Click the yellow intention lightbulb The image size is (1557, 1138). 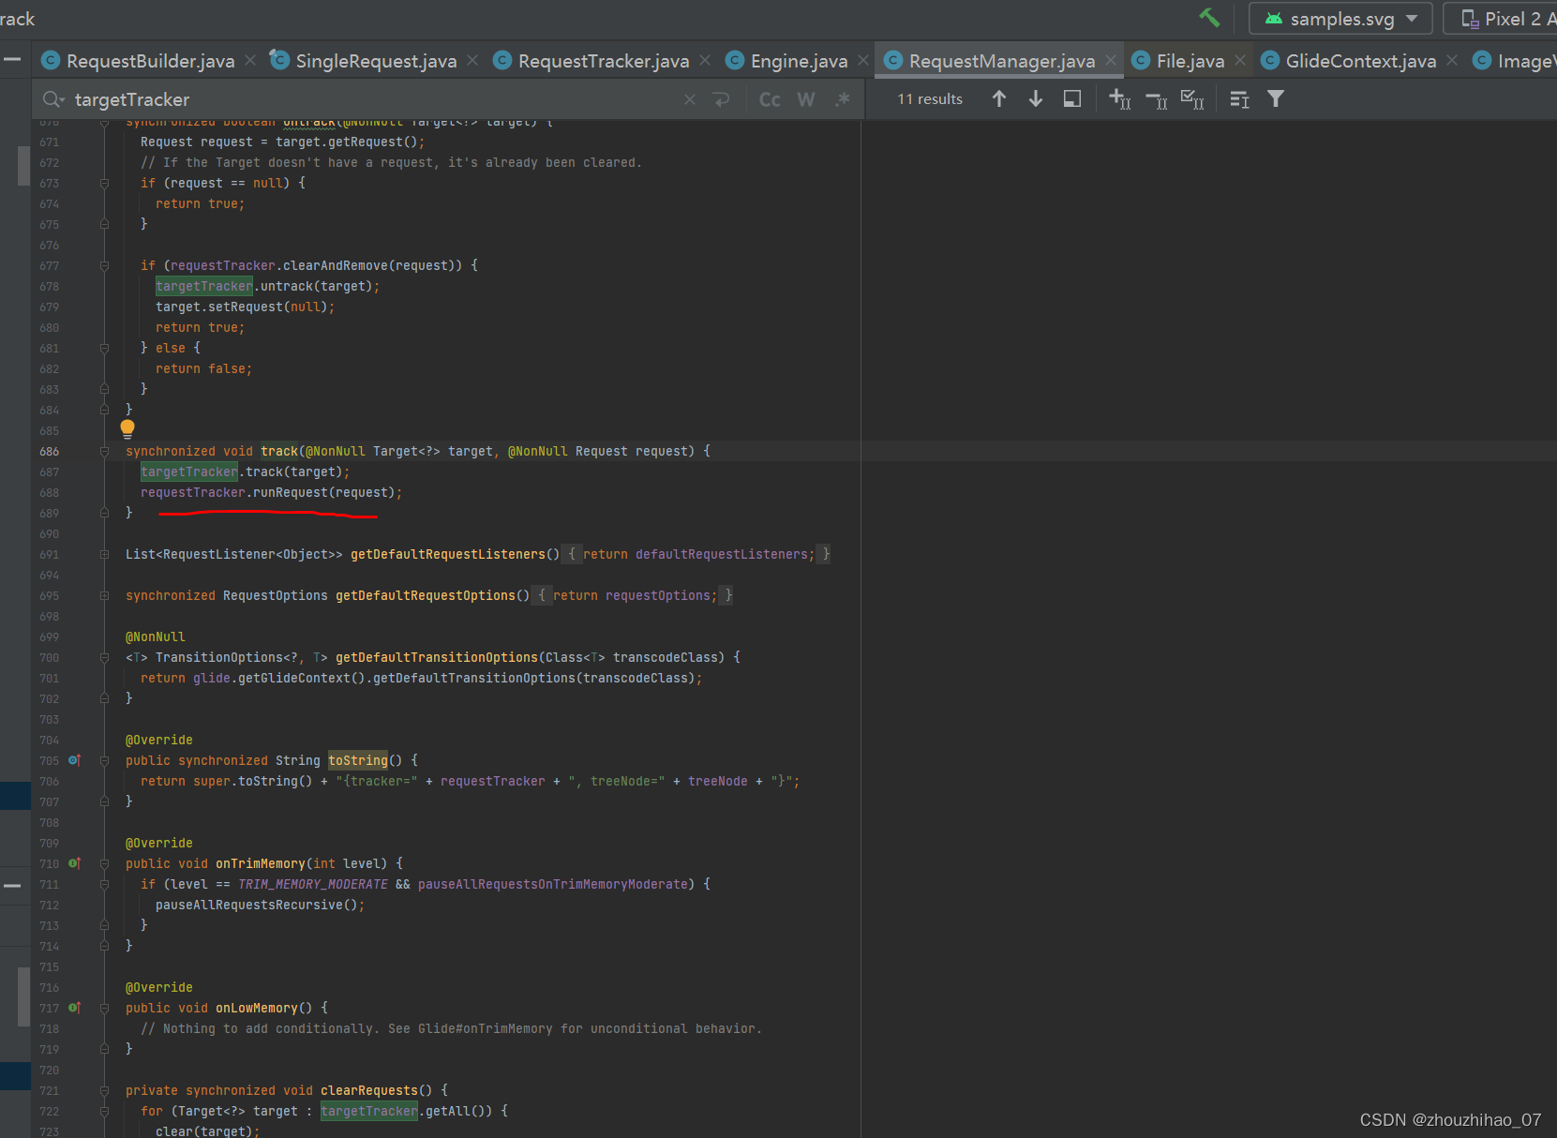[127, 429]
